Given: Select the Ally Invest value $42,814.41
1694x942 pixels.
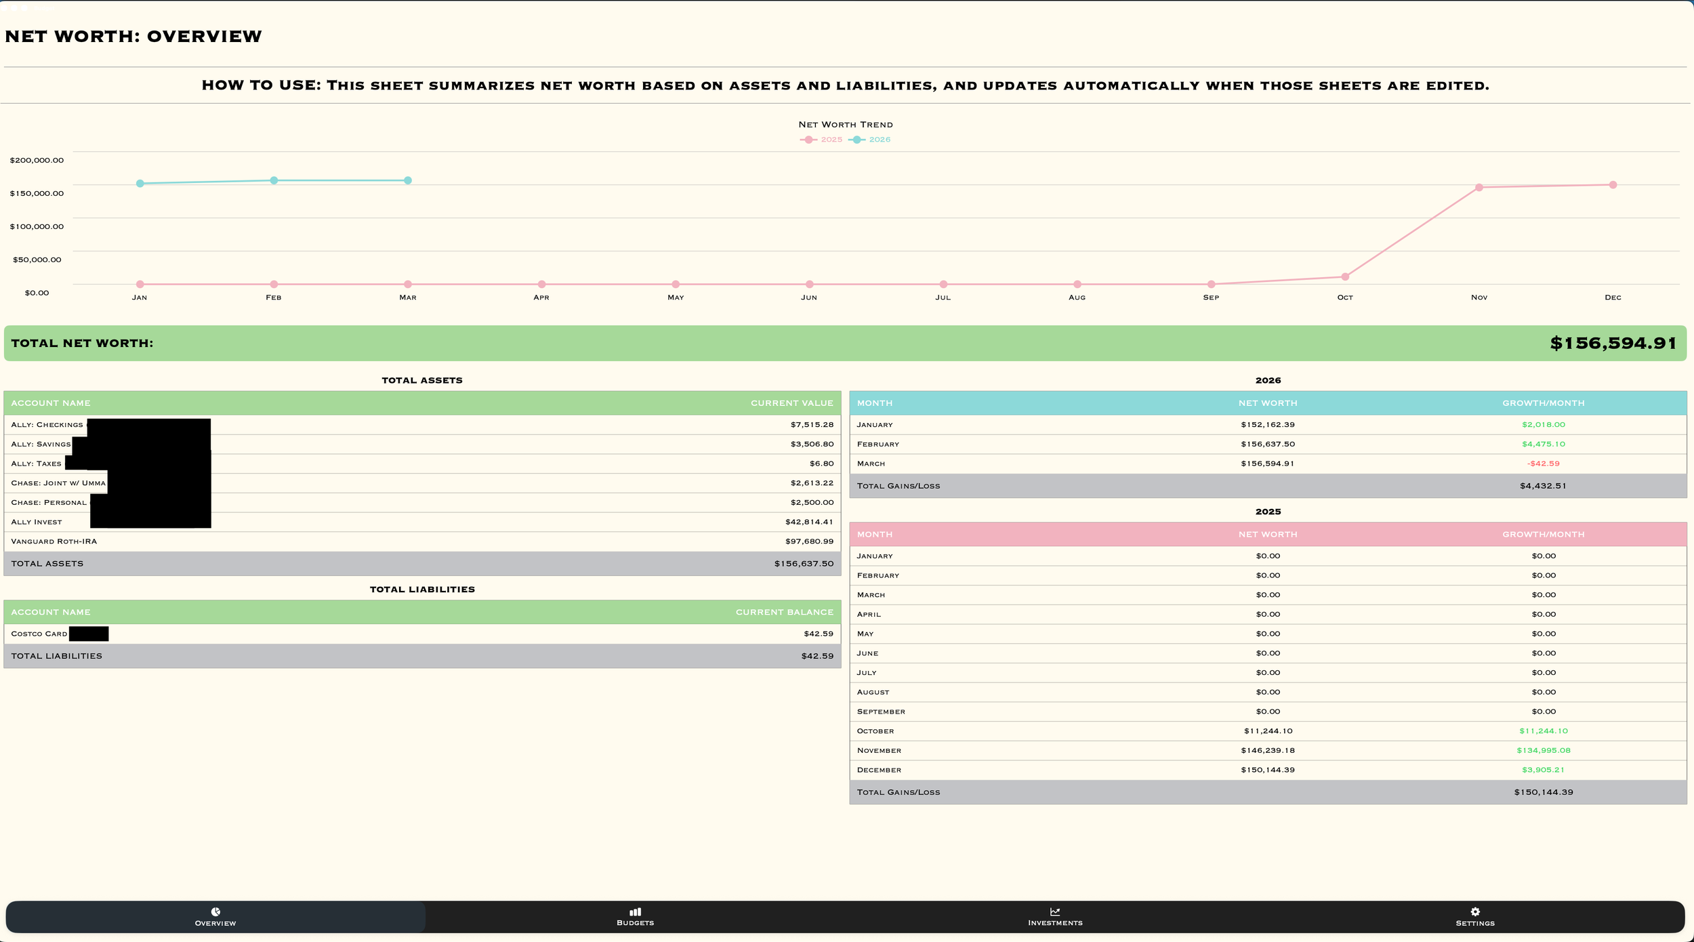Looking at the screenshot, I should pos(809,522).
